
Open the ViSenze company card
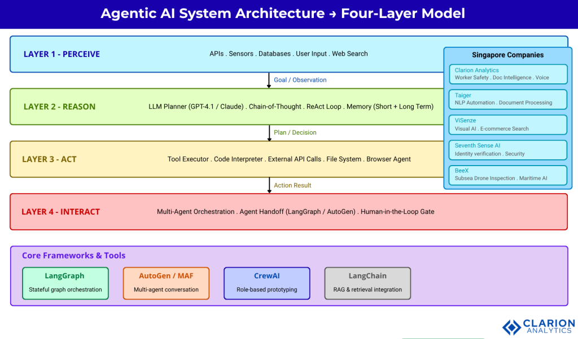[x=507, y=124]
